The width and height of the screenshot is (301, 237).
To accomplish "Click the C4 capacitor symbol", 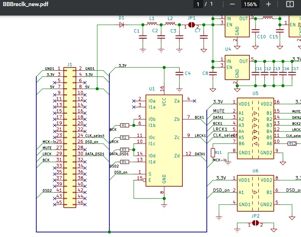I will coord(179,74).
